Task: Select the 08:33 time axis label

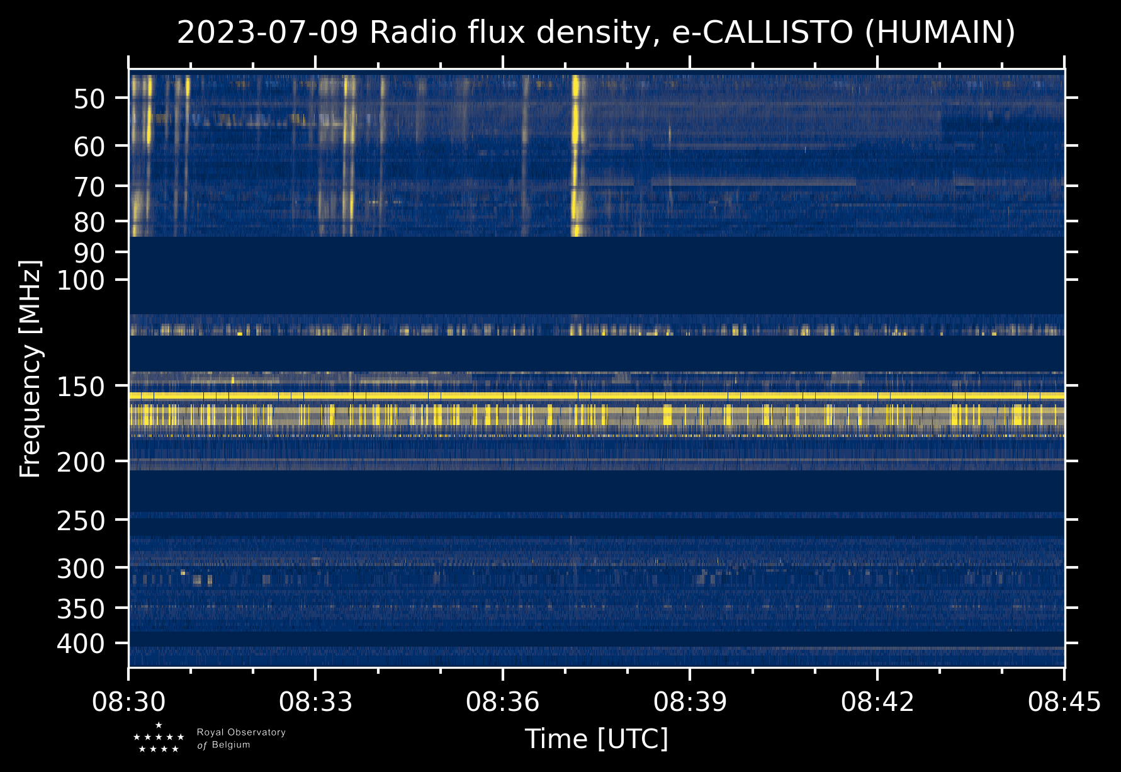Action: pos(315,701)
